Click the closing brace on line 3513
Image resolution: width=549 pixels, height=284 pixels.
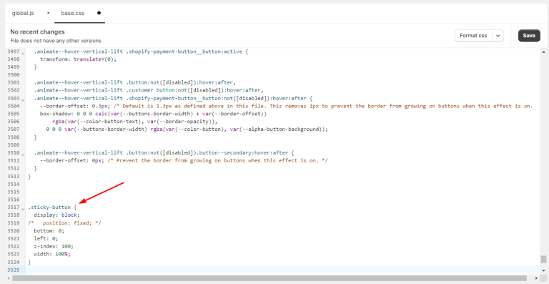pyautogui.click(x=29, y=176)
